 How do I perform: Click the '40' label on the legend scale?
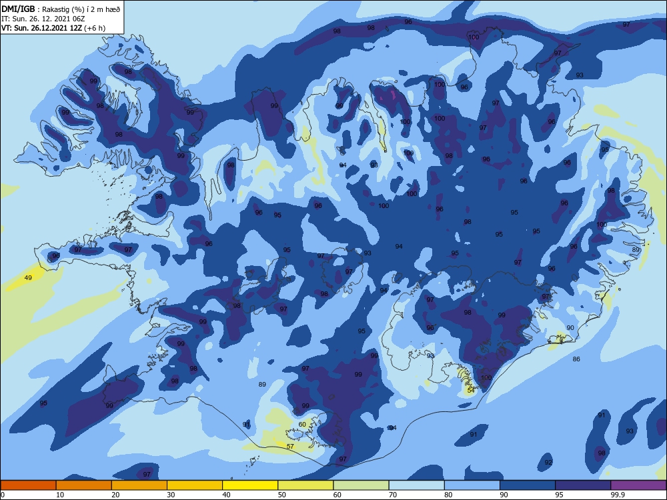(227, 495)
